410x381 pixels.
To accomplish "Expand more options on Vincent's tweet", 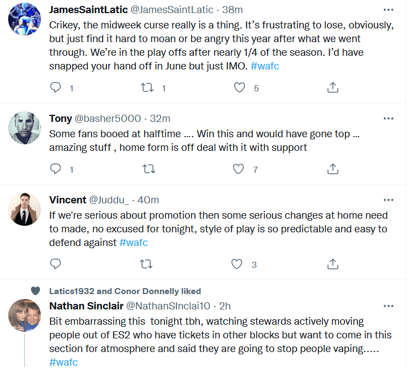I will (x=388, y=200).
